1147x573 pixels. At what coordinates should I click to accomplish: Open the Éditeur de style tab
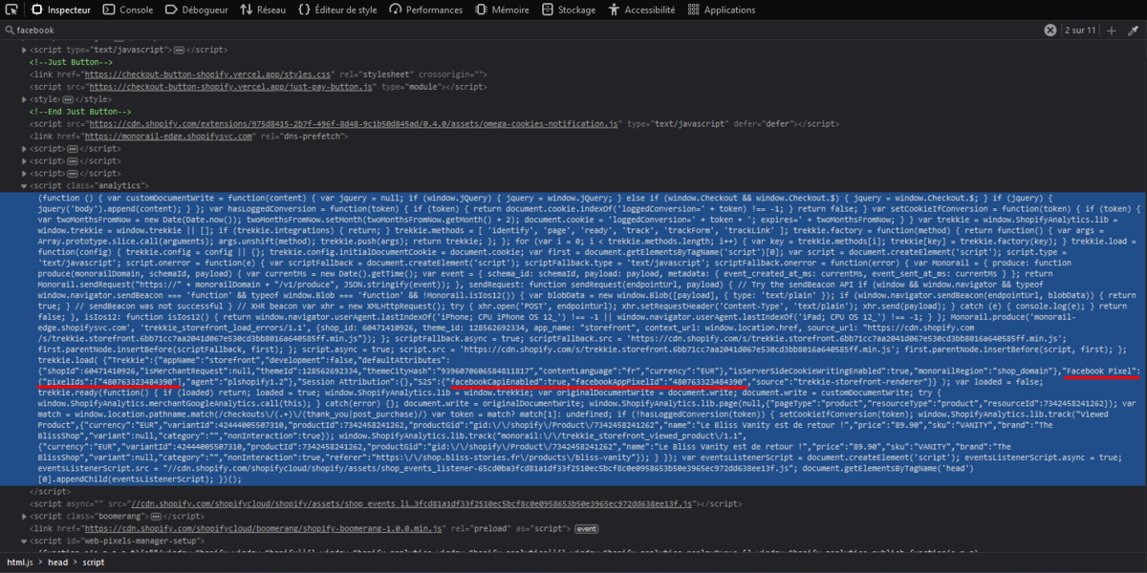point(337,10)
